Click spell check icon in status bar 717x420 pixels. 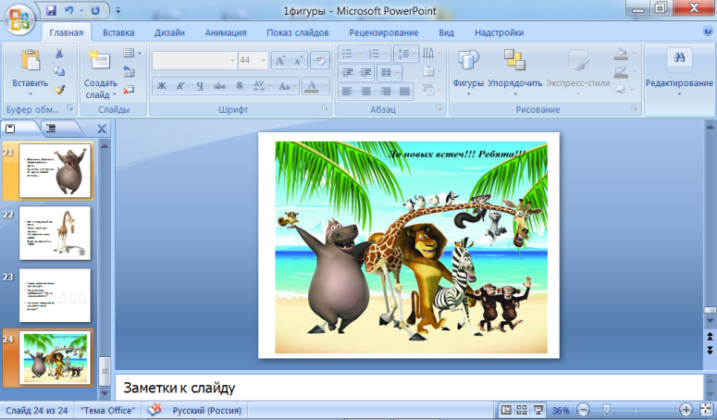click(x=155, y=410)
